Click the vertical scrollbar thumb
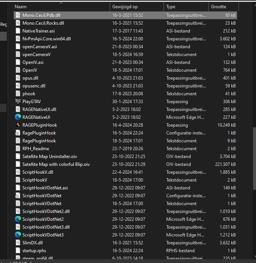The height and width of the screenshot is (263, 256). (255, 159)
